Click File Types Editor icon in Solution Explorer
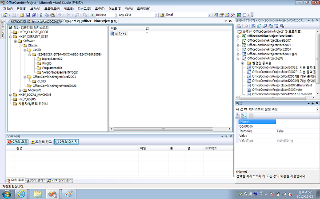 tap(265, 26)
